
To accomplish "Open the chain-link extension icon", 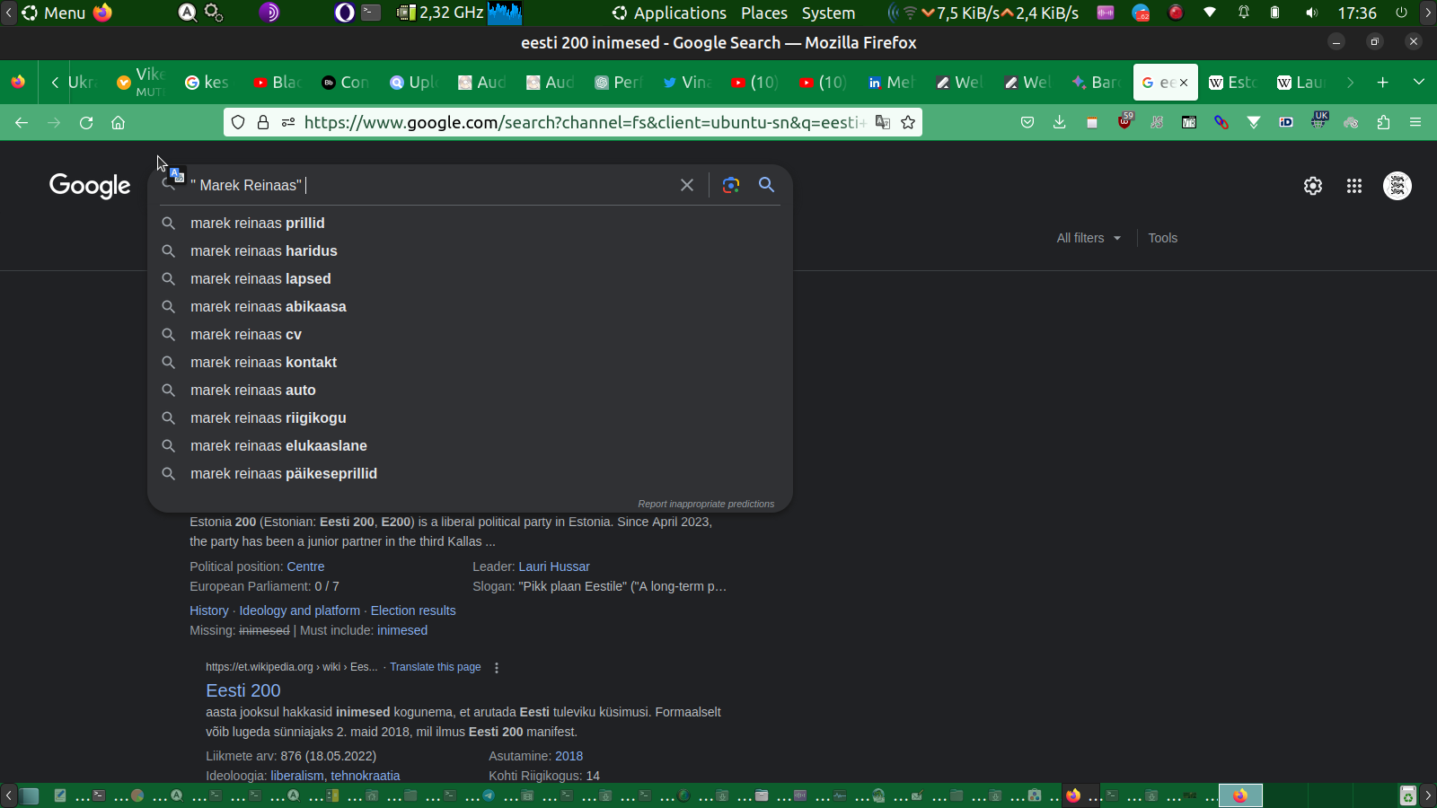I will [1221, 123].
